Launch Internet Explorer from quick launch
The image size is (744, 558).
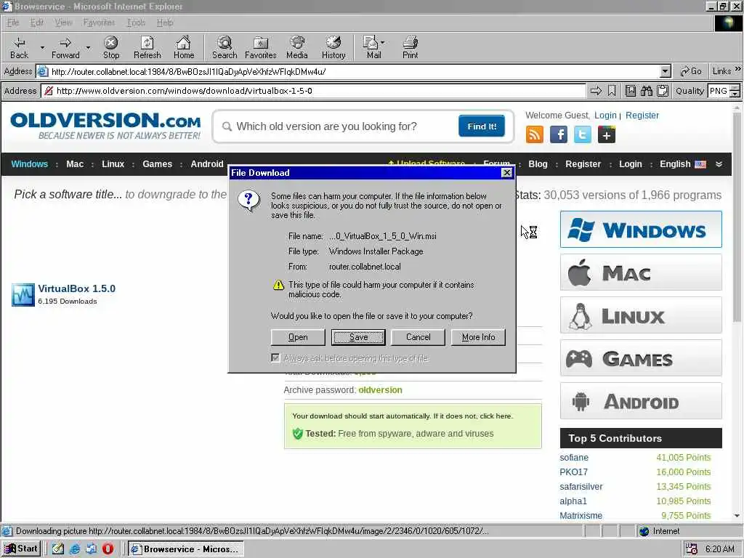[x=75, y=549]
